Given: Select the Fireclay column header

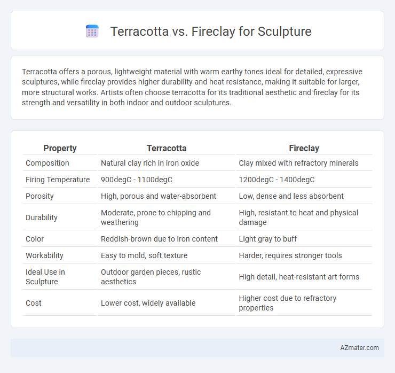Looking at the screenshot, I should click(x=304, y=148).
